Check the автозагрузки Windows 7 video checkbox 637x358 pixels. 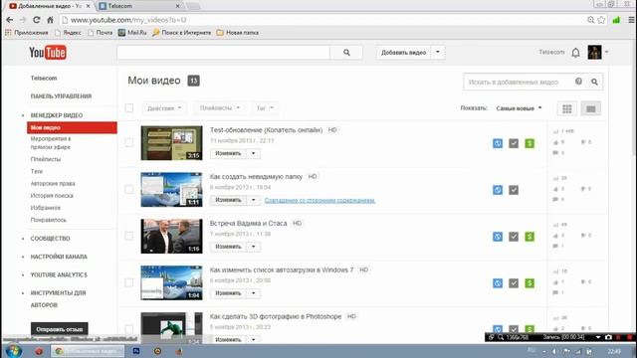[129, 282]
